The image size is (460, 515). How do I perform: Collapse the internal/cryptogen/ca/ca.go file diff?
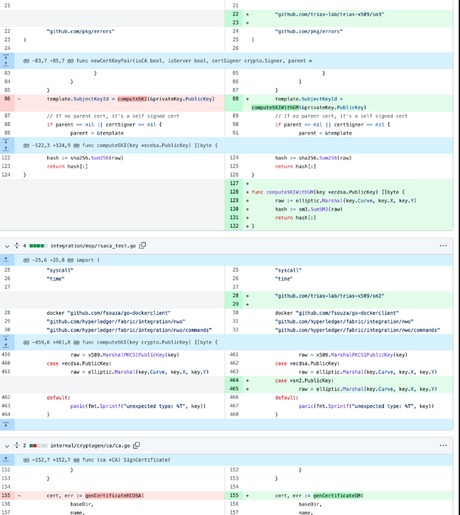[x=7, y=445]
